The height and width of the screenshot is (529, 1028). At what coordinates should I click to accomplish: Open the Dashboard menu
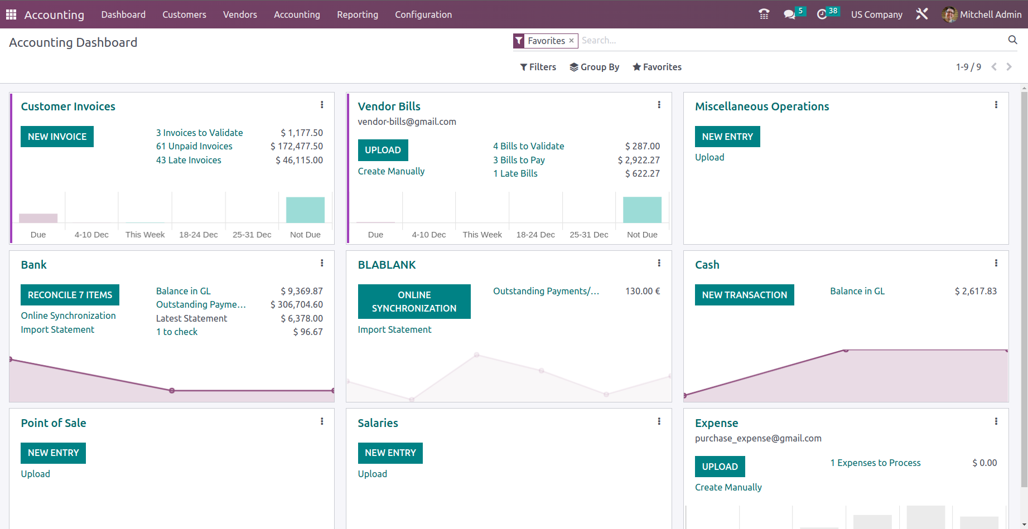tap(123, 14)
